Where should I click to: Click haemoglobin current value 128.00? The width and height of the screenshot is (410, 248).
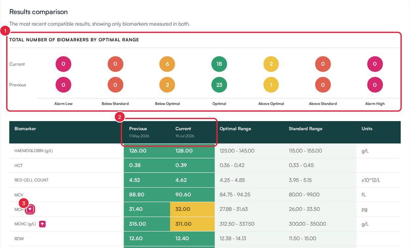tap(184, 151)
